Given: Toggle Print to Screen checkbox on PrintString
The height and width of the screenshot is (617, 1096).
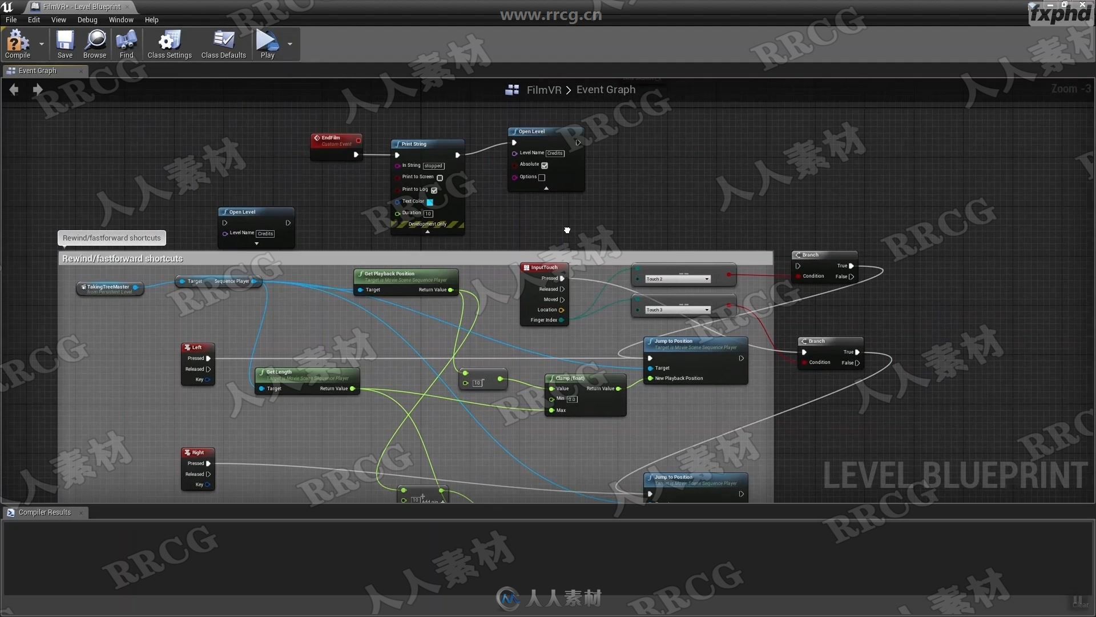Looking at the screenshot, I should click(440, 177).
